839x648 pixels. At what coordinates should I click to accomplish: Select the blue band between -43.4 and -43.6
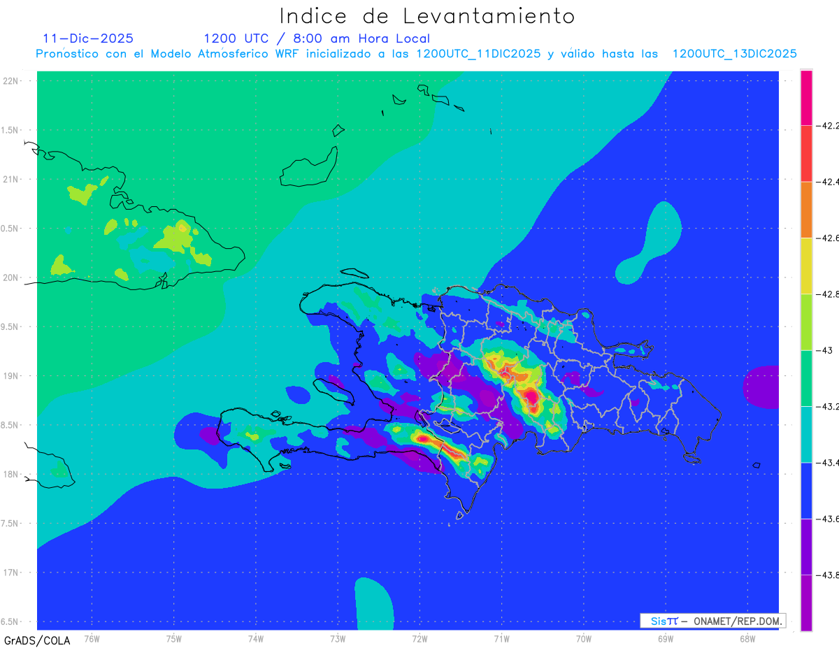[x=806, y=491]
